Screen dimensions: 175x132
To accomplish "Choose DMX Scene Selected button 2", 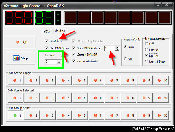I will pos(32,98).
